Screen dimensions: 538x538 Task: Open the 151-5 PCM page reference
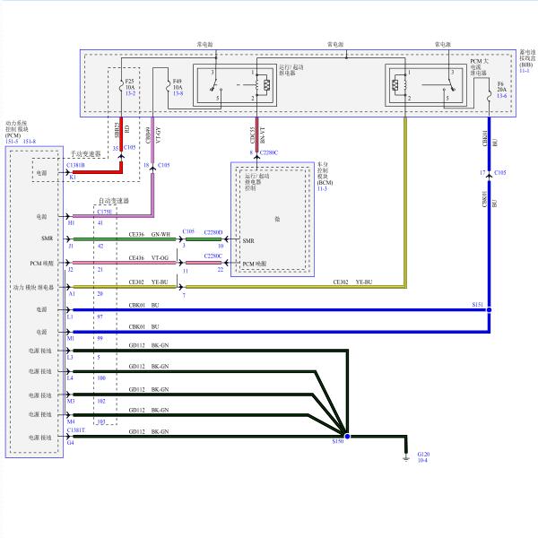(12, 142)
